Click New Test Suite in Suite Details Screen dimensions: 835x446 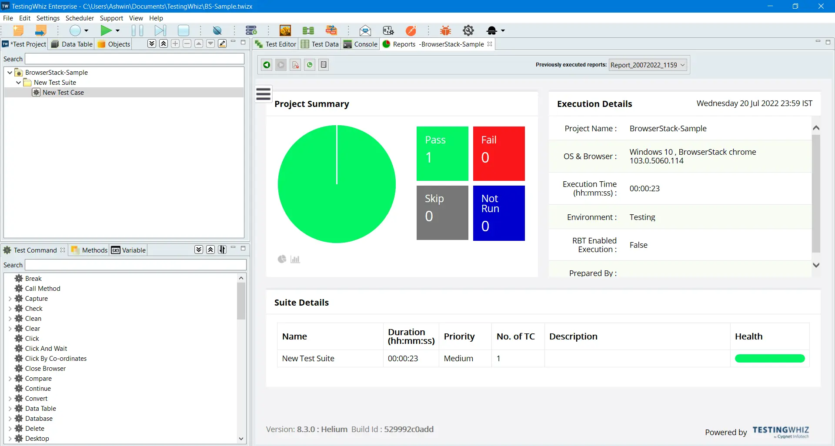pyautogui.click(x=308, y=359)
